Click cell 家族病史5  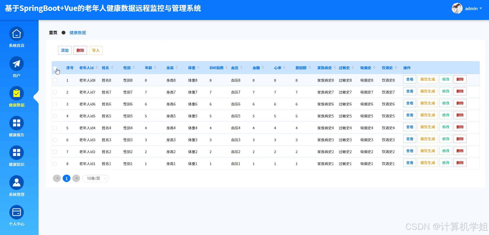click(326, 116)
